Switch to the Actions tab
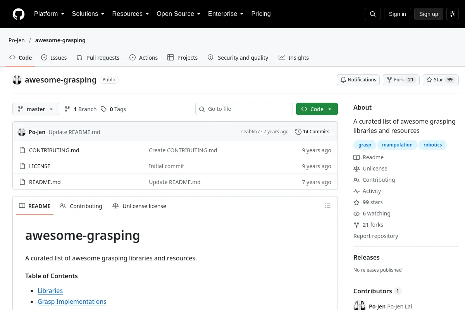Screen dimensions: 465x310 (x=144, y=58)
